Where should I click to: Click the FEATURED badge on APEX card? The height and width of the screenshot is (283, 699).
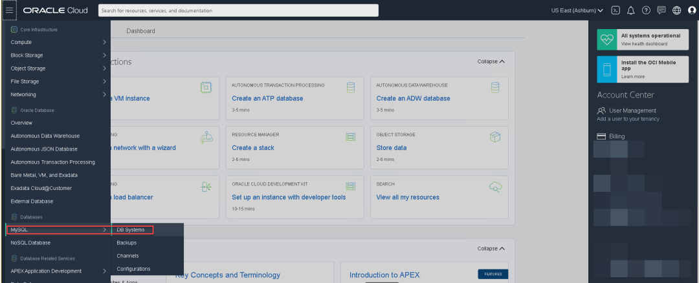[x=493, y=274]
